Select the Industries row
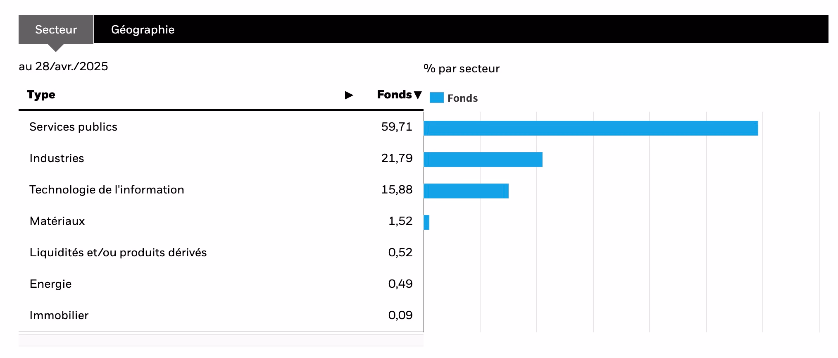This screenshot has width=838, height=358. 57,158
